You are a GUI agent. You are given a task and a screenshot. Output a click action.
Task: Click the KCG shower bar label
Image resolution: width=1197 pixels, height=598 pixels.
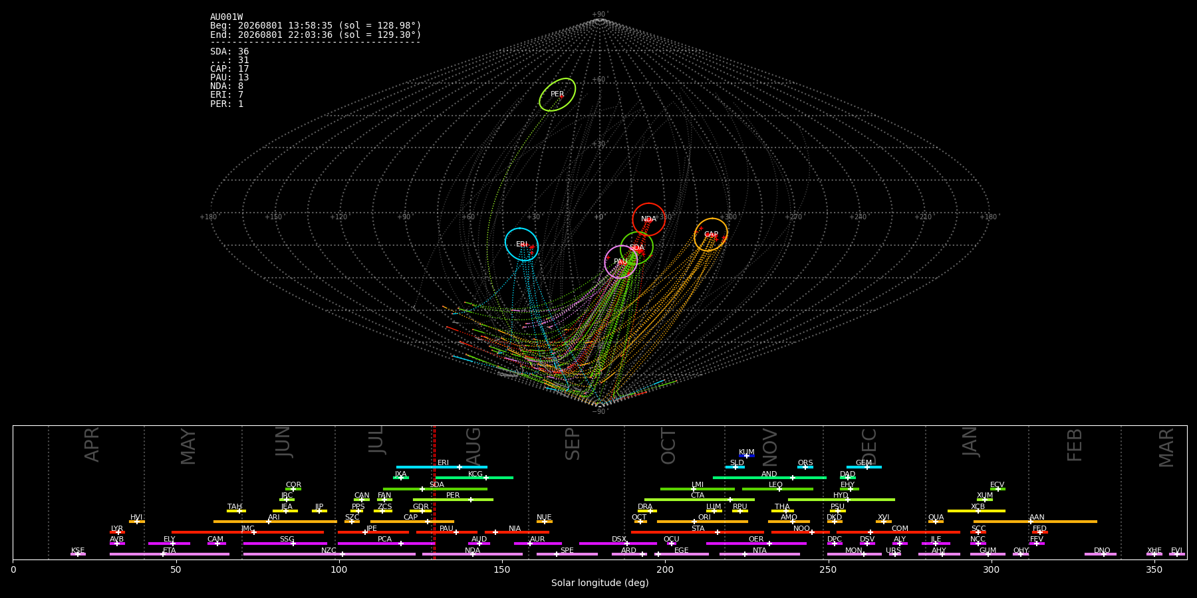coord(475,474)
